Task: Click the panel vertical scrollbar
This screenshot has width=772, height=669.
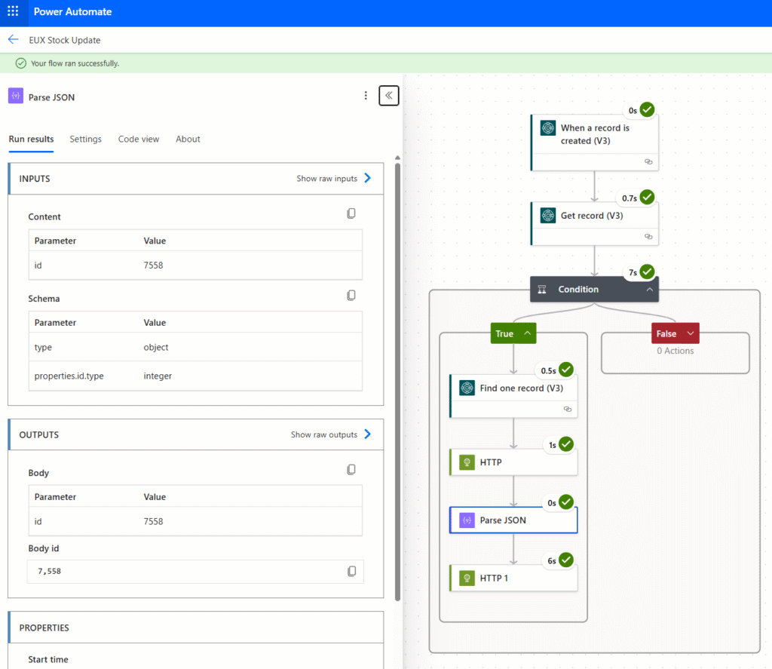Action: tap(397, 382)
